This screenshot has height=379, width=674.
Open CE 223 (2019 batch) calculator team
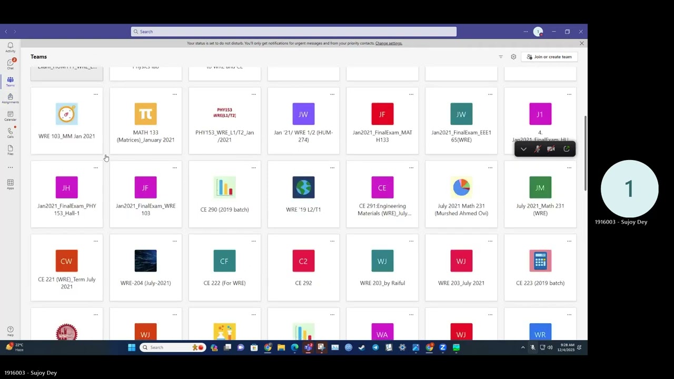click(x=540, y=268)
